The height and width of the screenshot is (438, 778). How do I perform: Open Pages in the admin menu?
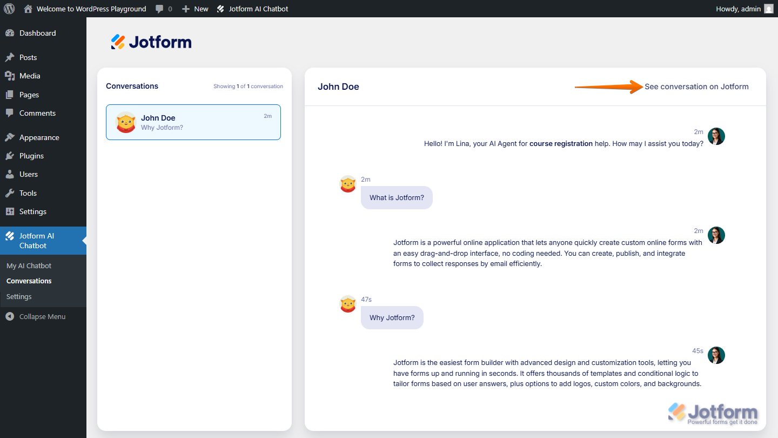coord(43,95)
